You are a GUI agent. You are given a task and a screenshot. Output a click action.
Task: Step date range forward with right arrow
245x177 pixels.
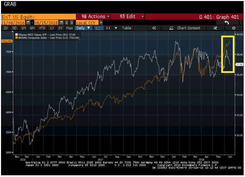[x=72, y=23]
